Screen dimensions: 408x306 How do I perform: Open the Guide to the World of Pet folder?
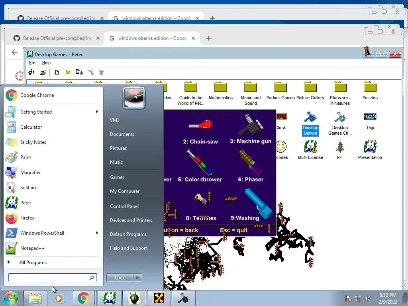click(x=191, y=93)
